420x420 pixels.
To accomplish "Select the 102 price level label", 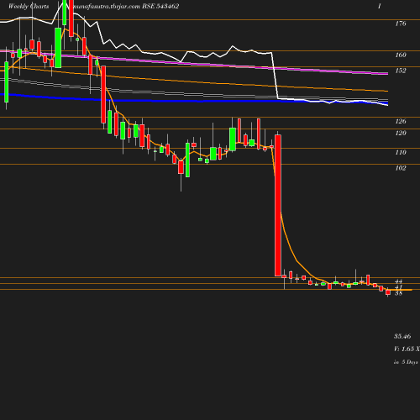I will 401,168.
